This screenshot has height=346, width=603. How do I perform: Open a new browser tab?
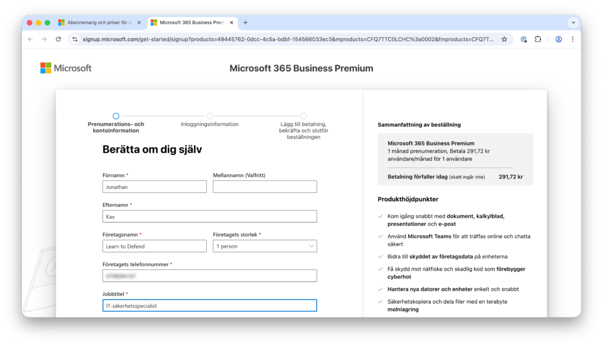coord(246,23)
